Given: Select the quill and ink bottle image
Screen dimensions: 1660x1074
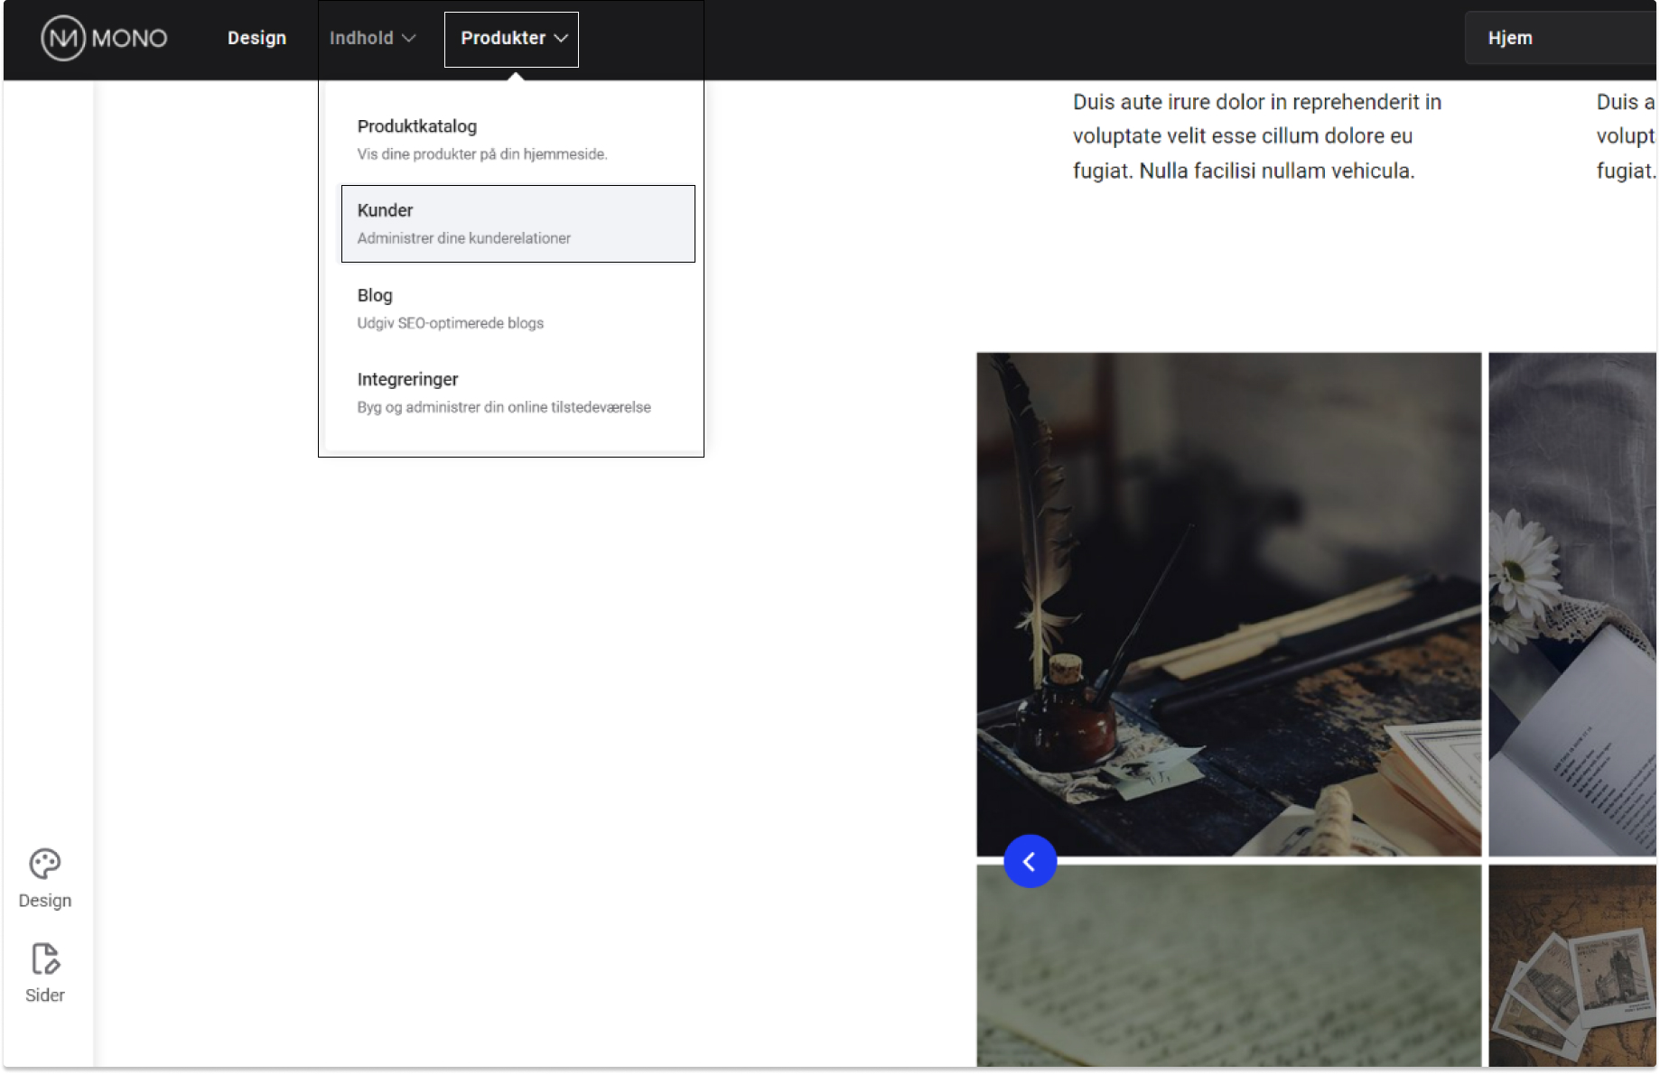Looking at the screenshot, I should point(1228,604).
